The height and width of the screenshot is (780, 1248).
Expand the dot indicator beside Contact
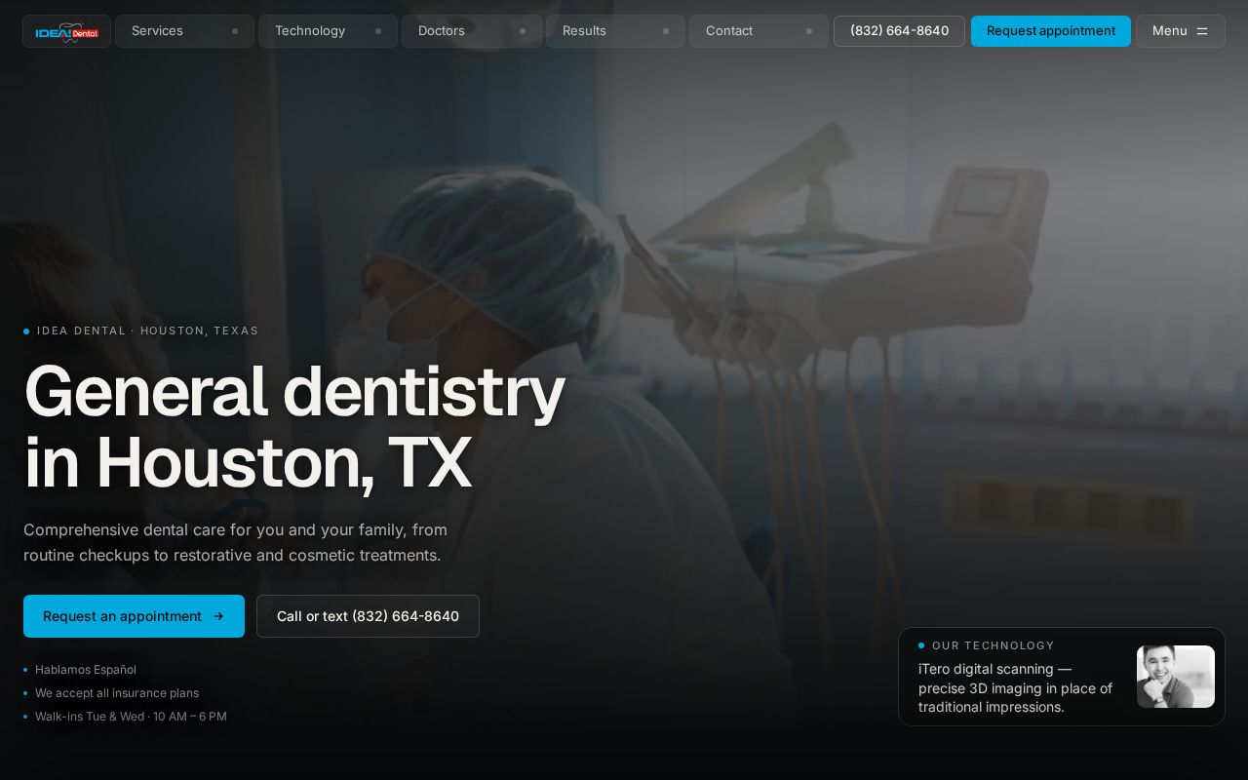[809, 31]
